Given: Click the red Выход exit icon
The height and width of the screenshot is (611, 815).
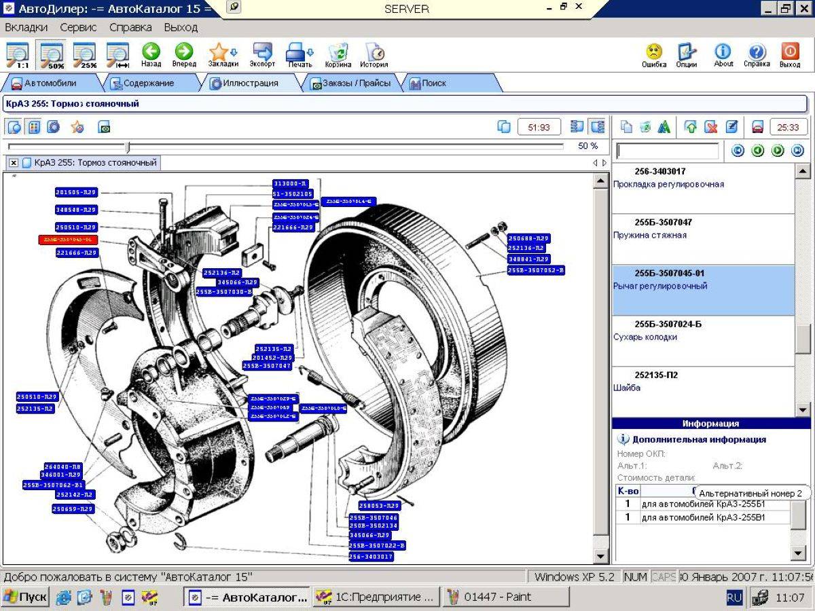Looking at the screenshot, I should point(790,55).
